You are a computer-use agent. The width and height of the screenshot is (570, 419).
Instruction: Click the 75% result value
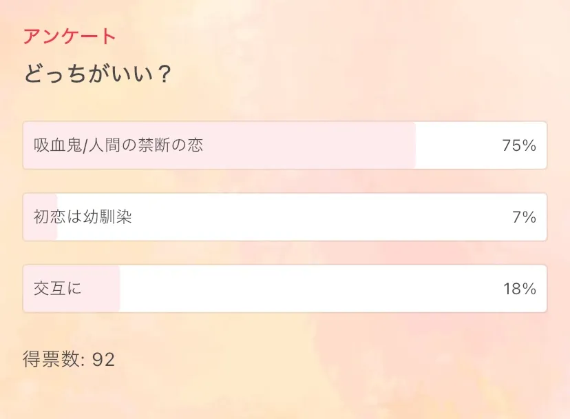pos(519,145)
